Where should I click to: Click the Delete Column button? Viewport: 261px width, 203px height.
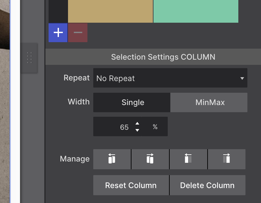(207, 185)
